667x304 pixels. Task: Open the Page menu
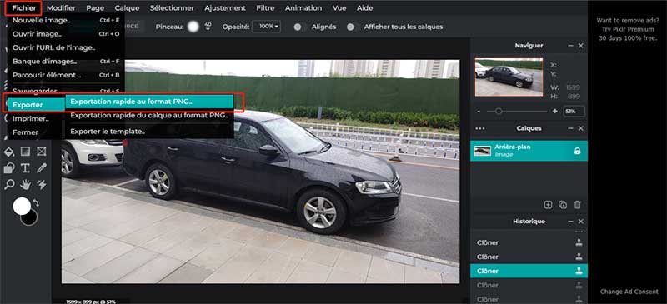coord(95,8)
